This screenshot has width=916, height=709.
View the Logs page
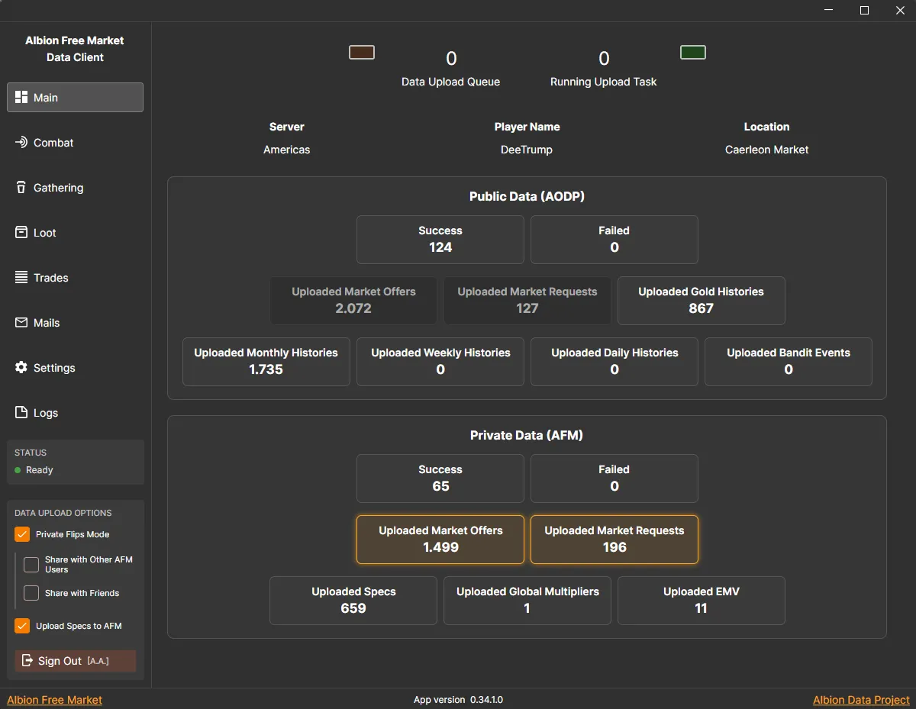click(x=75, y=413)
